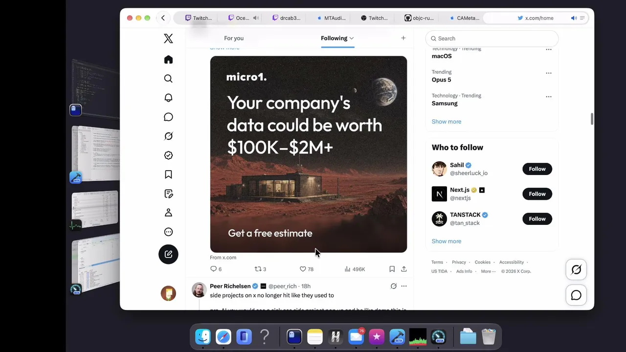The height and width of the screenshot is (352, 626).
Task: Open Notes from the Dock
Action: (315, 337)
